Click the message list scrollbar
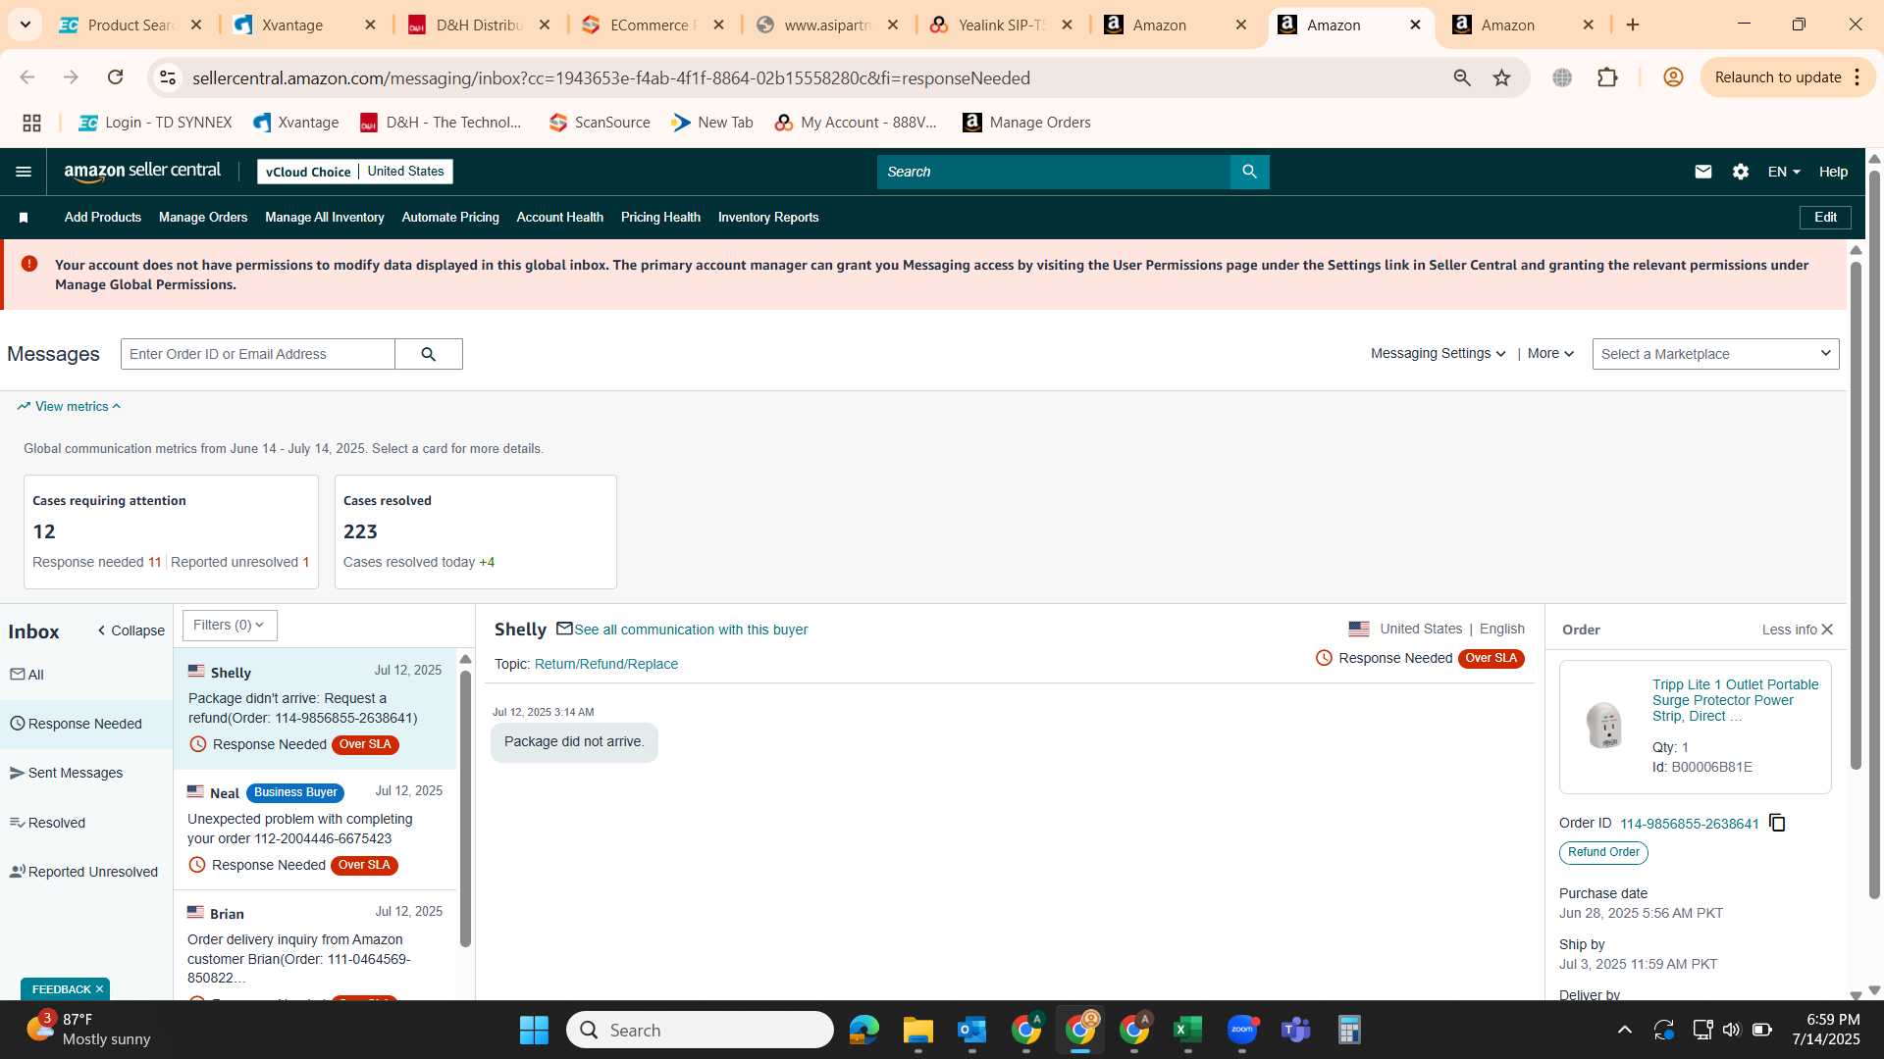Image resolution: width=1884 pixels, height=1059 pixels. tap(466, 809)
